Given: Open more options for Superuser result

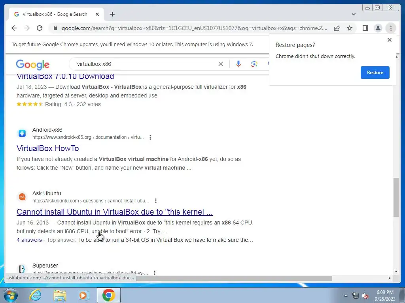Looking at the screenshot, I should click(155, 272).
